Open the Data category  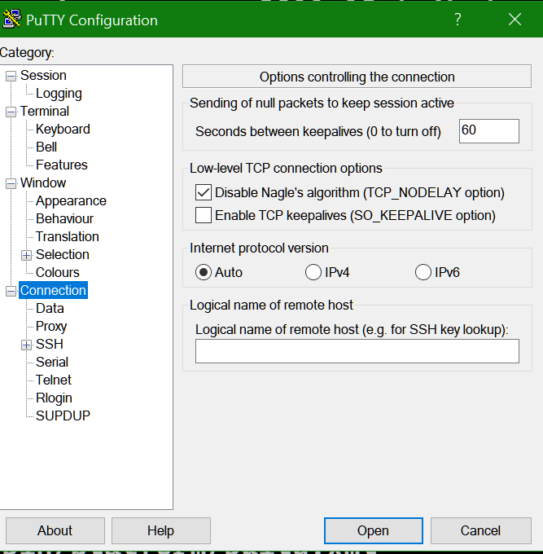pyautogui.click(x=50, y=309)
